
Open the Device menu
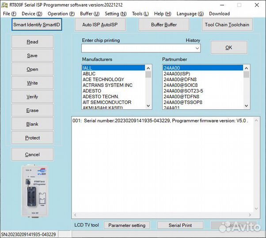[x=32, y=14]
